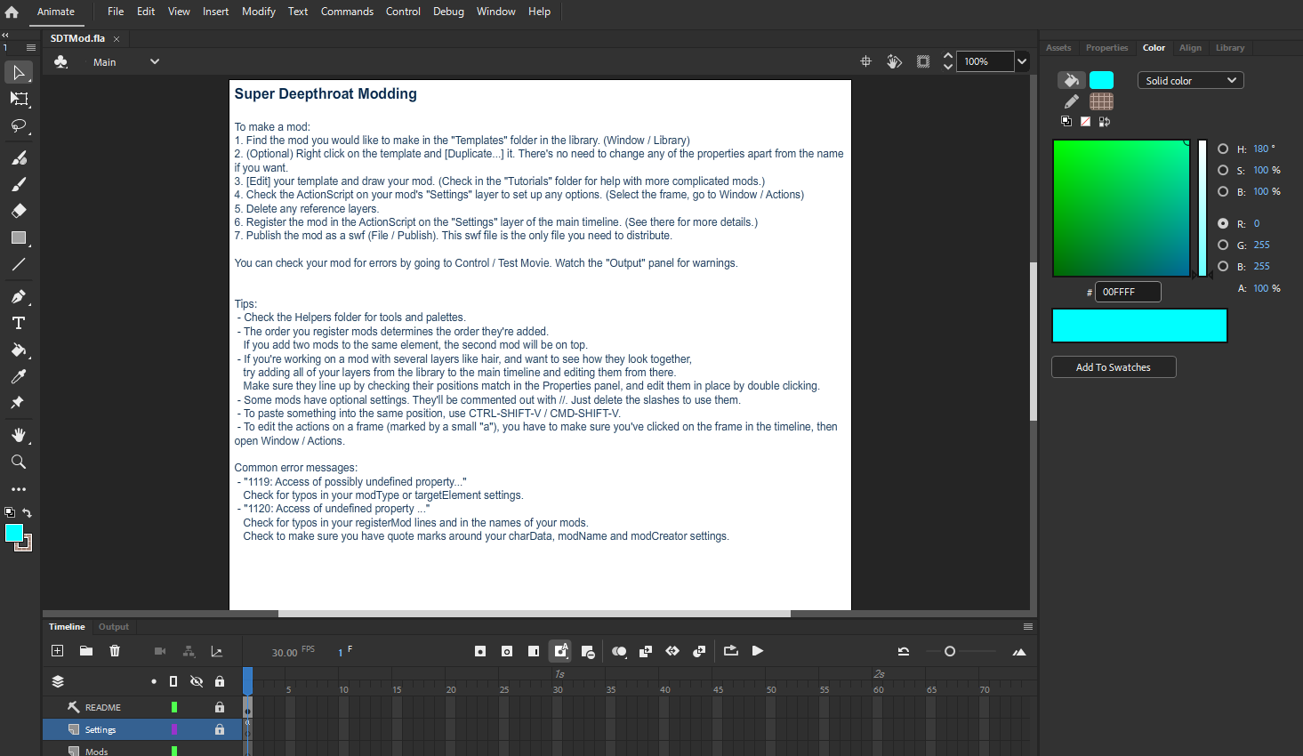Viewport: 1303px width, 756px height.
Task: Select the Text tool
Action: coord(19,323)
